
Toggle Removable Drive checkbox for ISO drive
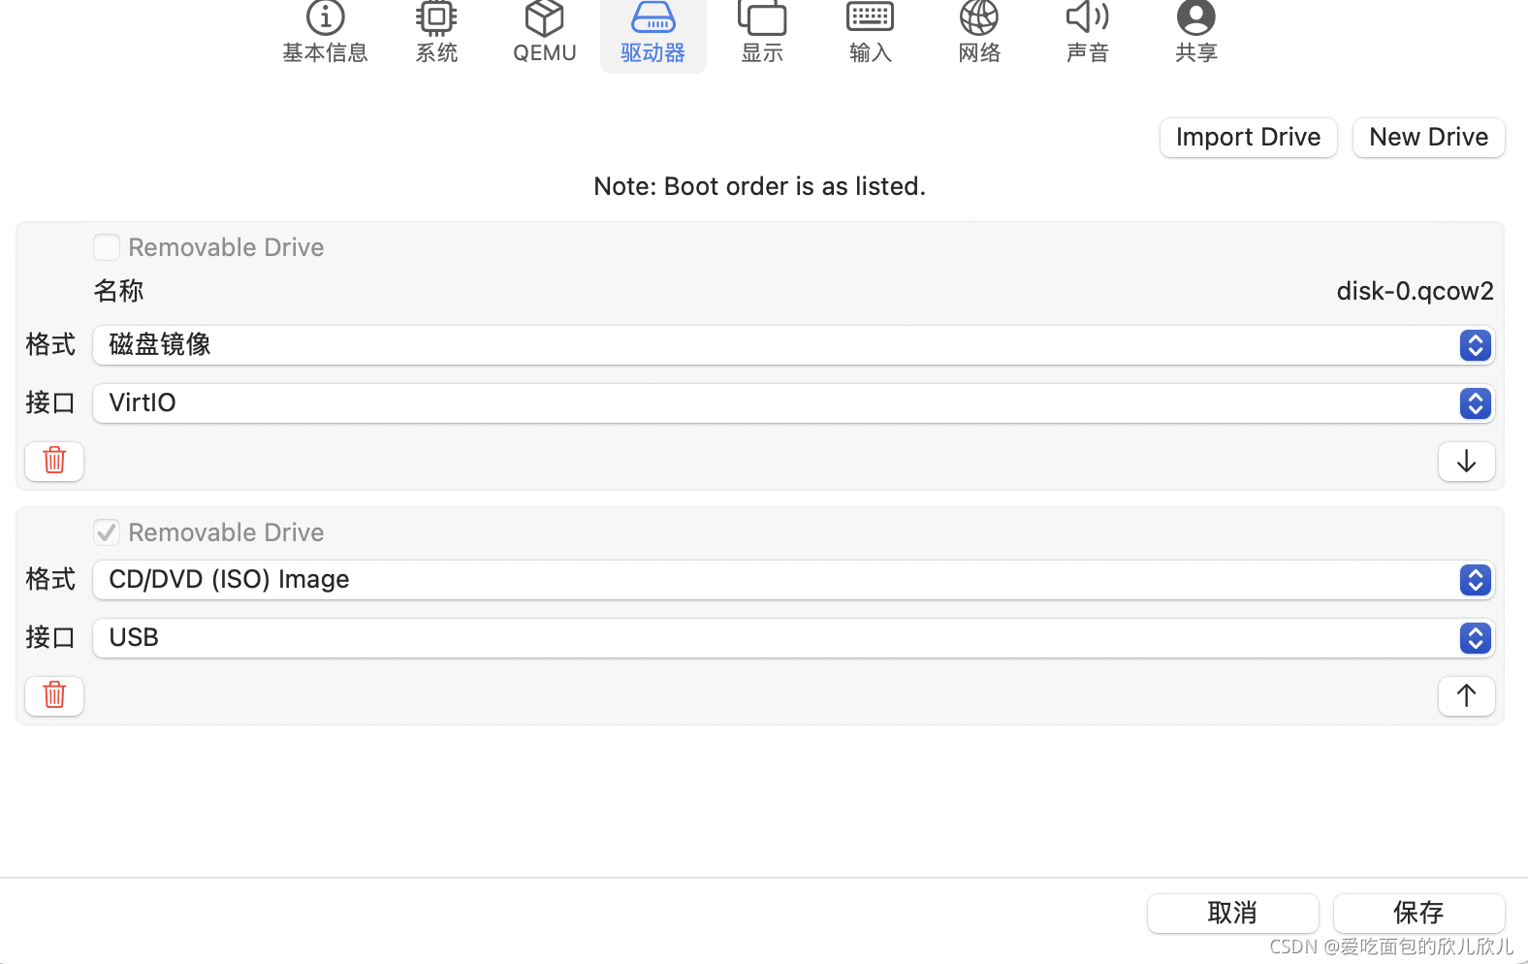coord(107,532)
